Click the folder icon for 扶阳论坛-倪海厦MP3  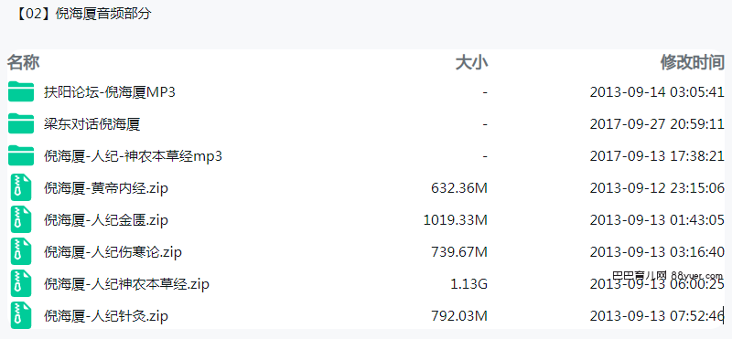click(21, 91)
